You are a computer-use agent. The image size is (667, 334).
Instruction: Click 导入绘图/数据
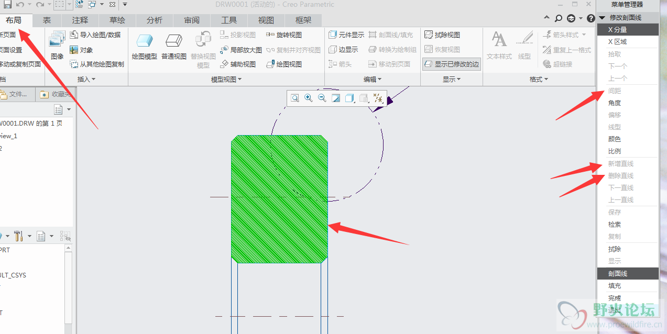click(x=95, y=35)
